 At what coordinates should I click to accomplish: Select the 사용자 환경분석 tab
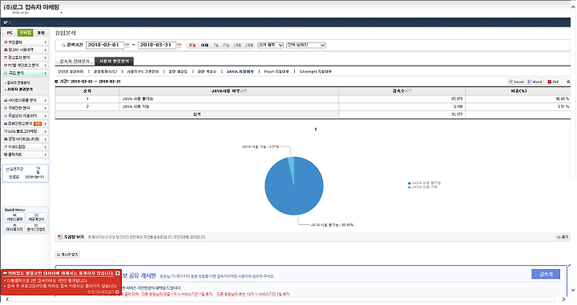click(x=114, y=61)
